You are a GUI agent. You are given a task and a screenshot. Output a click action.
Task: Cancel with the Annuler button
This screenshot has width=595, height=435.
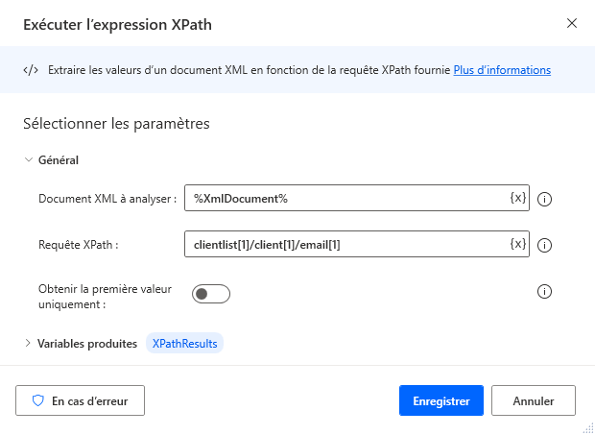pos(534,400)
